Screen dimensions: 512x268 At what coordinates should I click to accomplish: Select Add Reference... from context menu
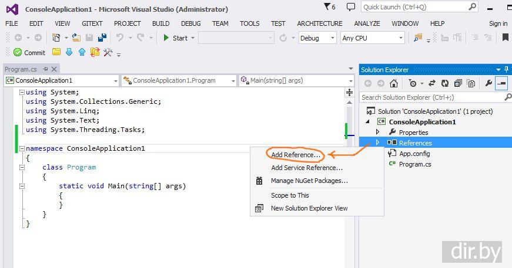tap(296, 155)
